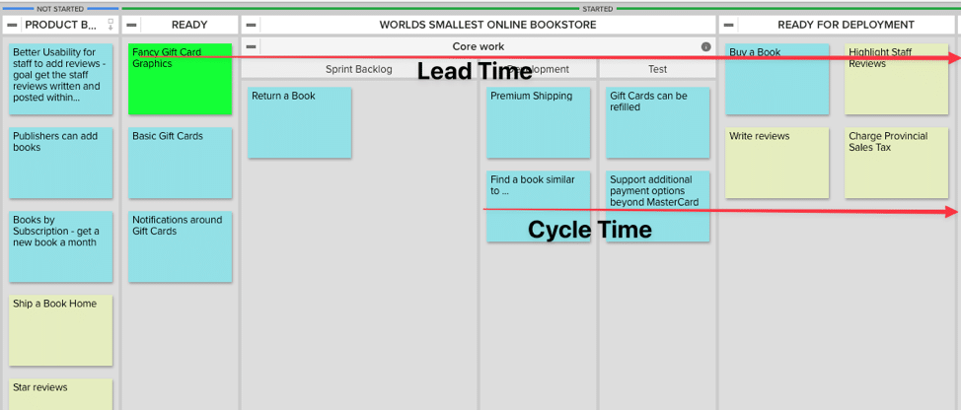Collapse the Worlds Smallest Online Bookstore column
This screenshot has width=961, height=410.
coord(252,25)
